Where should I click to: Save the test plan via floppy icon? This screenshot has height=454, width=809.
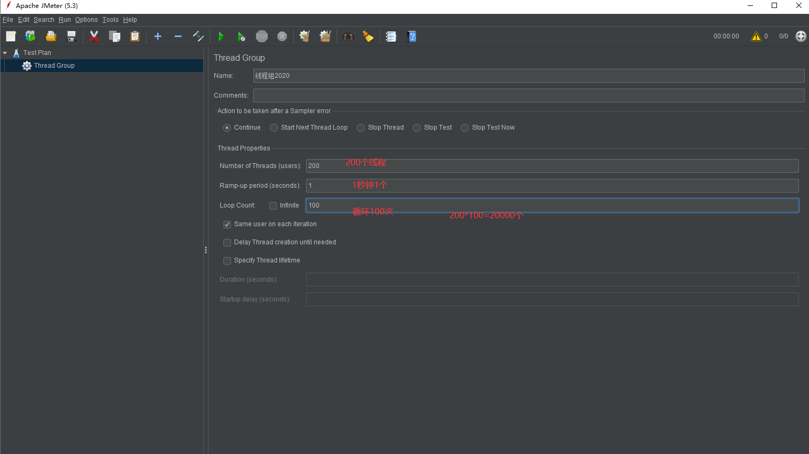click(x=71, y=36)
